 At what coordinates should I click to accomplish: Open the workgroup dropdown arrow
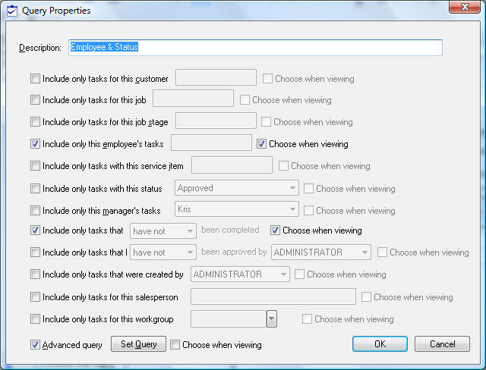point(271,319)
